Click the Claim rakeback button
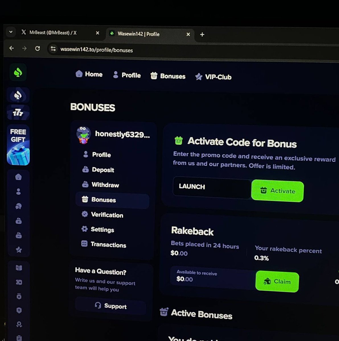Viewport: 339px width, 341px height. [x=277, y=282]
